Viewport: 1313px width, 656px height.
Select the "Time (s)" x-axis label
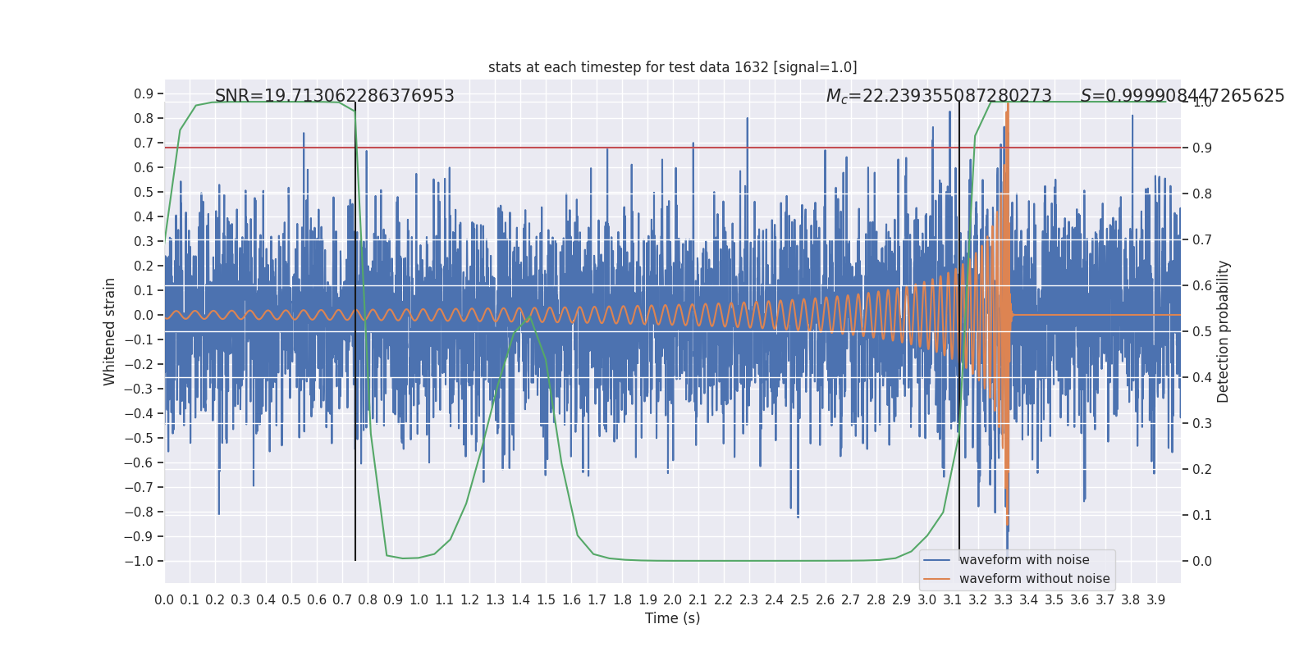click(673, 618)
